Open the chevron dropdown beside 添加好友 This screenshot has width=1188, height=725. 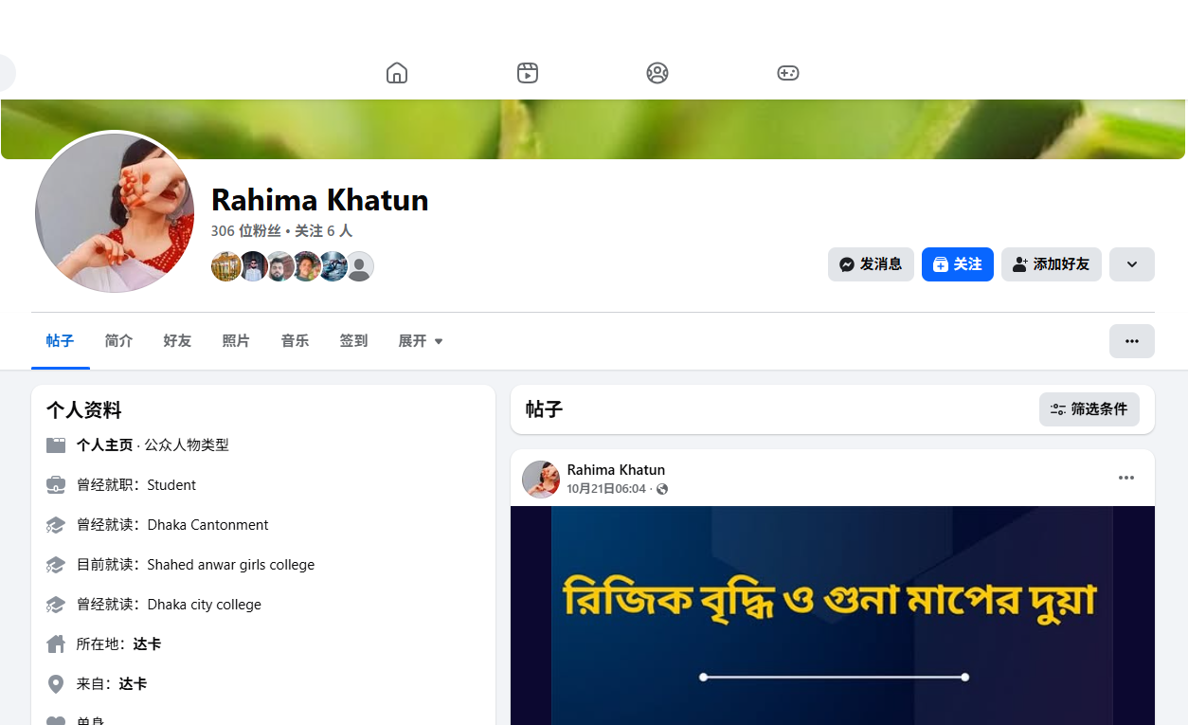1132,264
